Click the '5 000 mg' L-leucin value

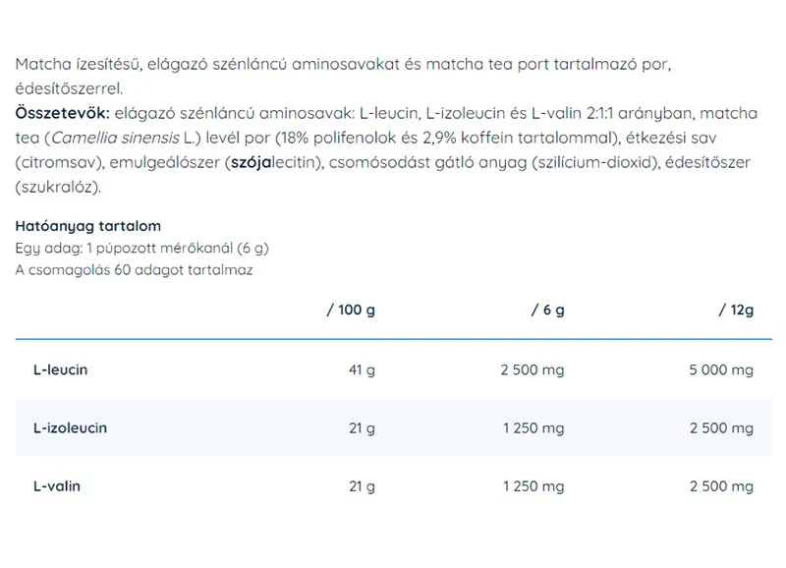tap(721, 369)
